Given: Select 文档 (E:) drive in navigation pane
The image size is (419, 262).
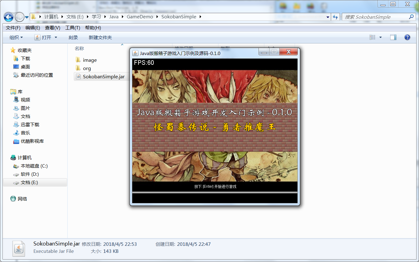Looking at the screenshot, I should [x=29, y=182].
